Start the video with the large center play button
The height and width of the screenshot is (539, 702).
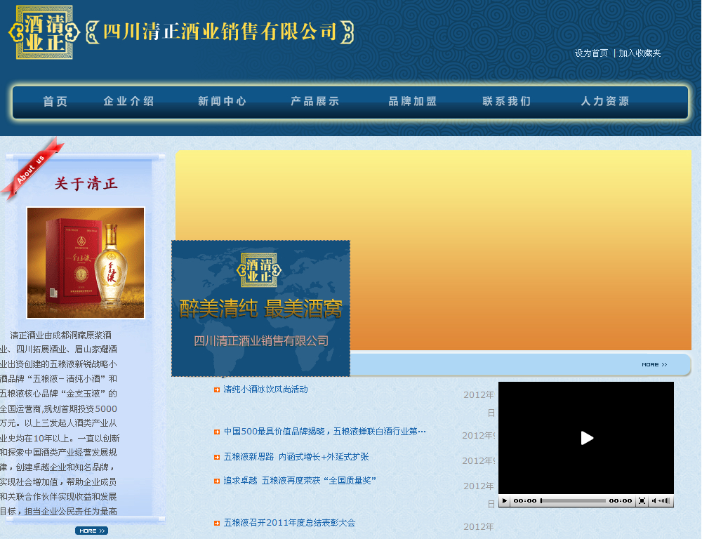click(x=586, y=438)
